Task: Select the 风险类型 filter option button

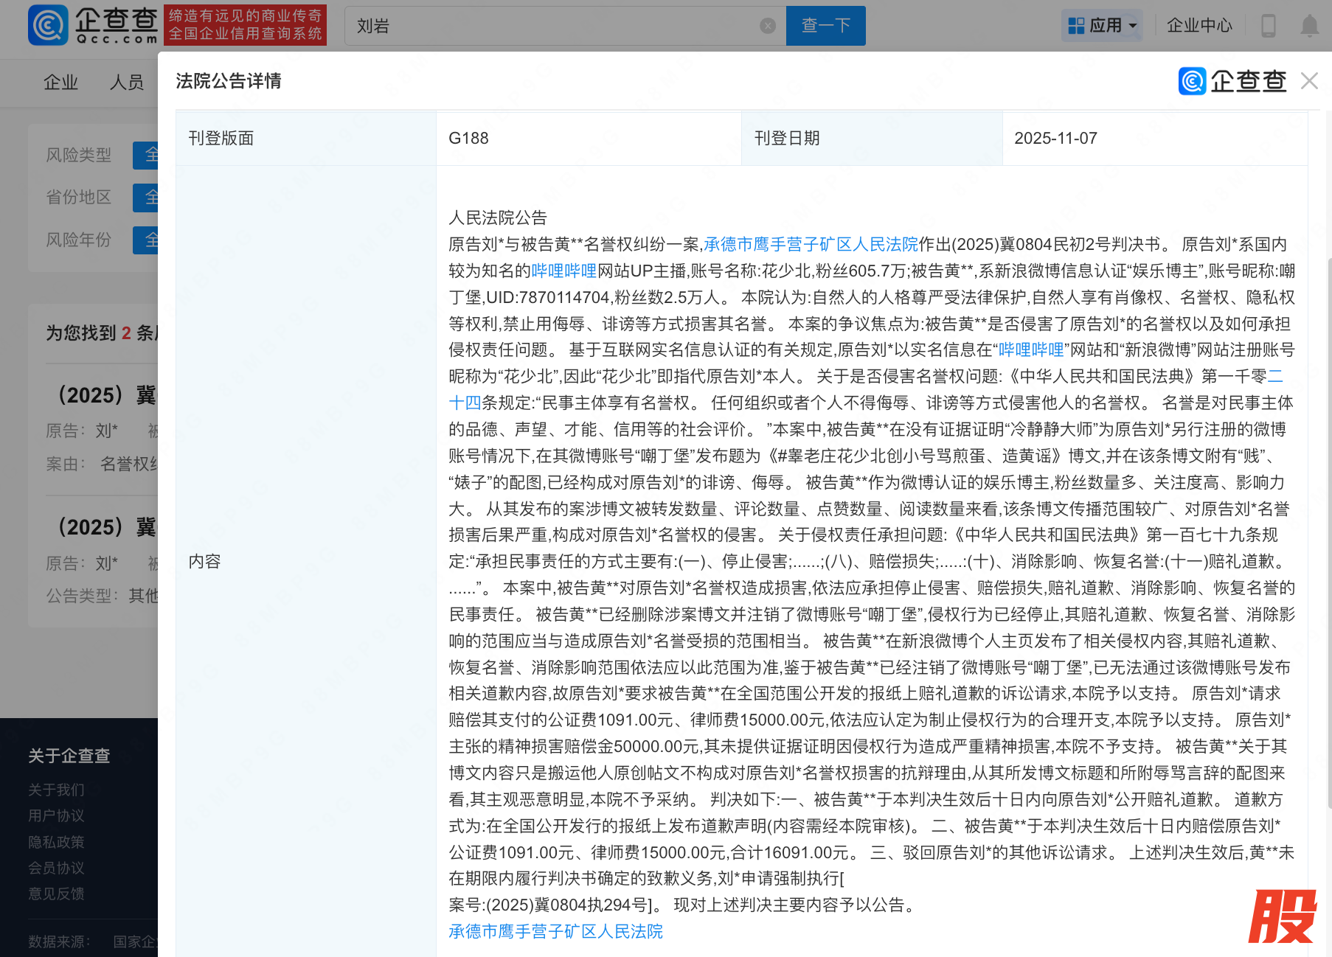Action: 146,155
